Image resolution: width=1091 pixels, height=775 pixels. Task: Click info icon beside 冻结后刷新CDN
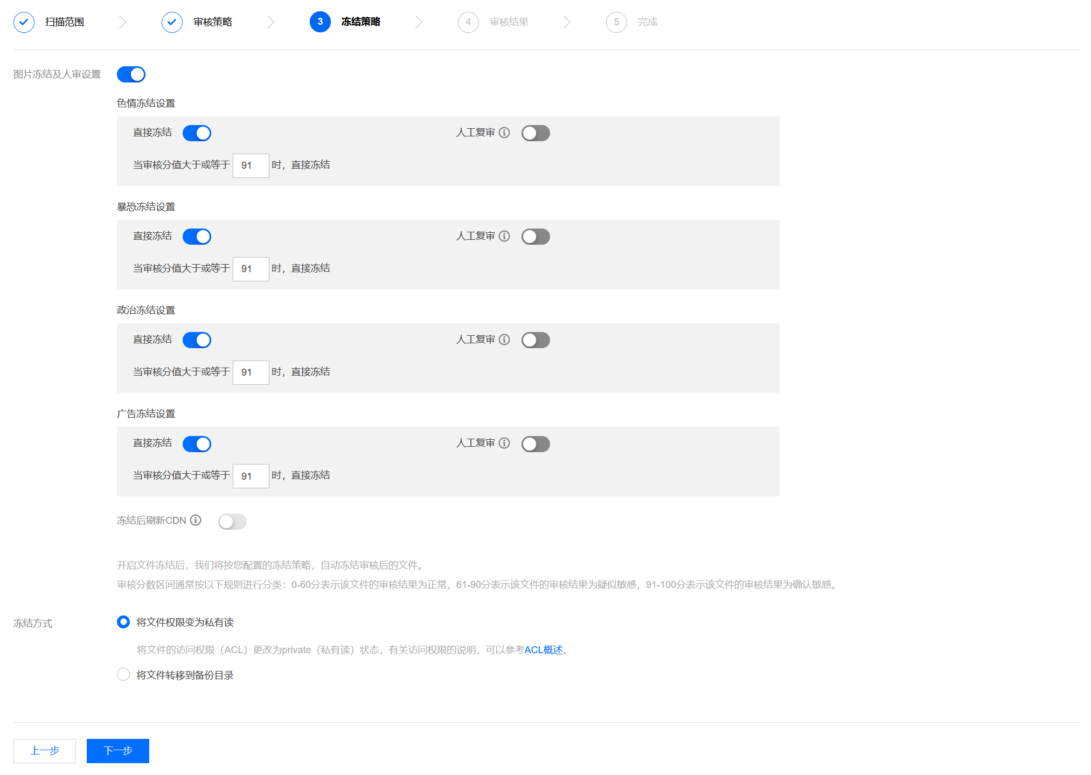tap(196, 520)
